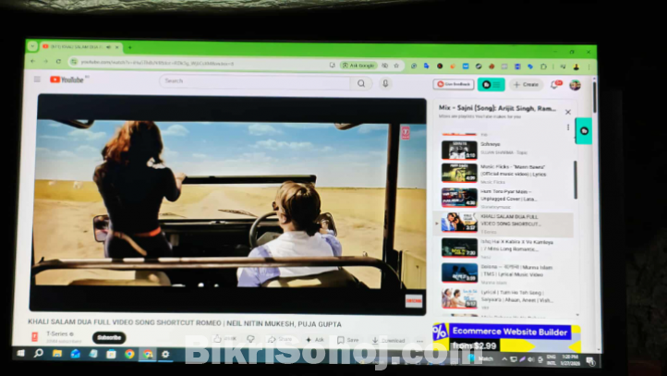Click the Share button under the video
The width and height of the screenshot is (667, 376).
(281, 340)
